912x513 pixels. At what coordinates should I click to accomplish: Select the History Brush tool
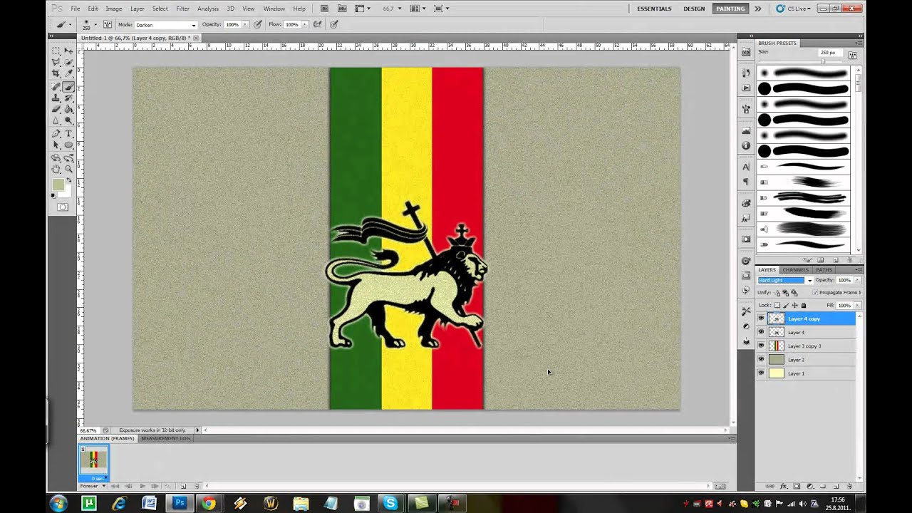(x=68, y=98)
